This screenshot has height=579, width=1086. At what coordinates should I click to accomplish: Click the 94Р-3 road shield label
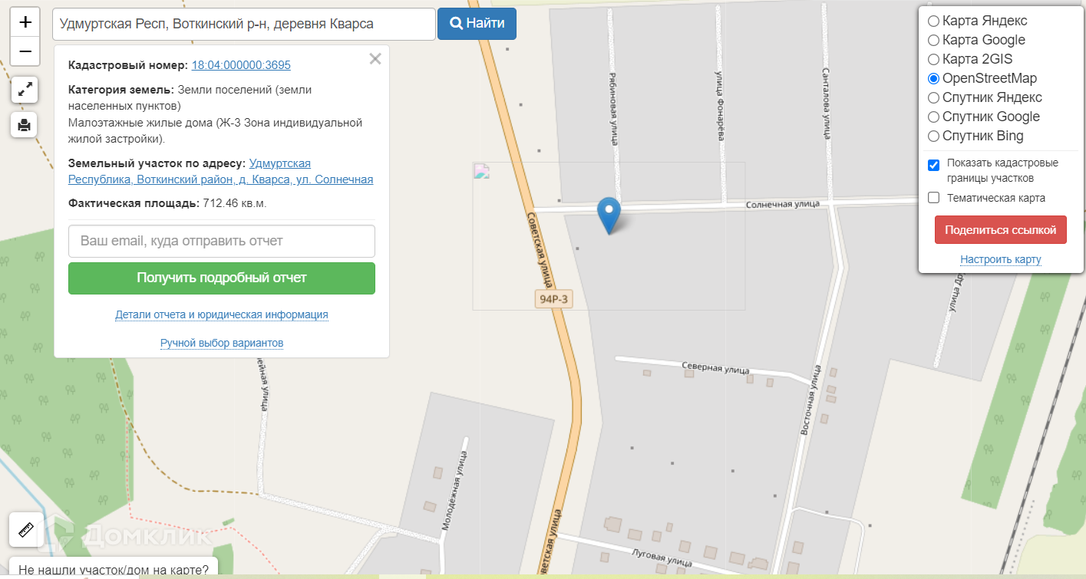pos(553,299)
